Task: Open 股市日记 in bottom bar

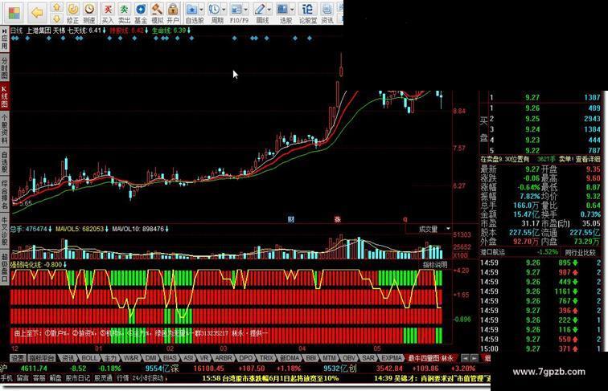Action: pos(77,378)
